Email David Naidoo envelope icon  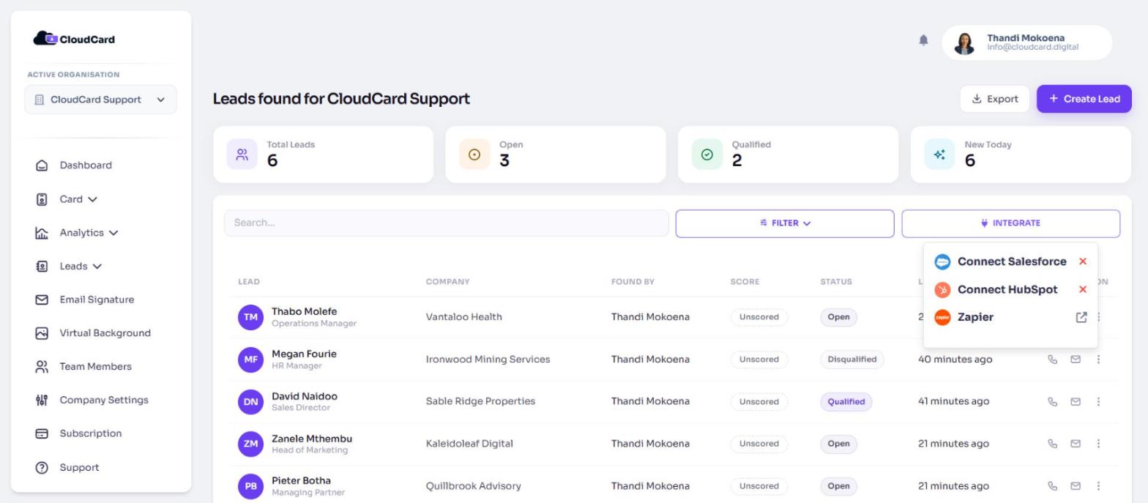[1076, 401]
